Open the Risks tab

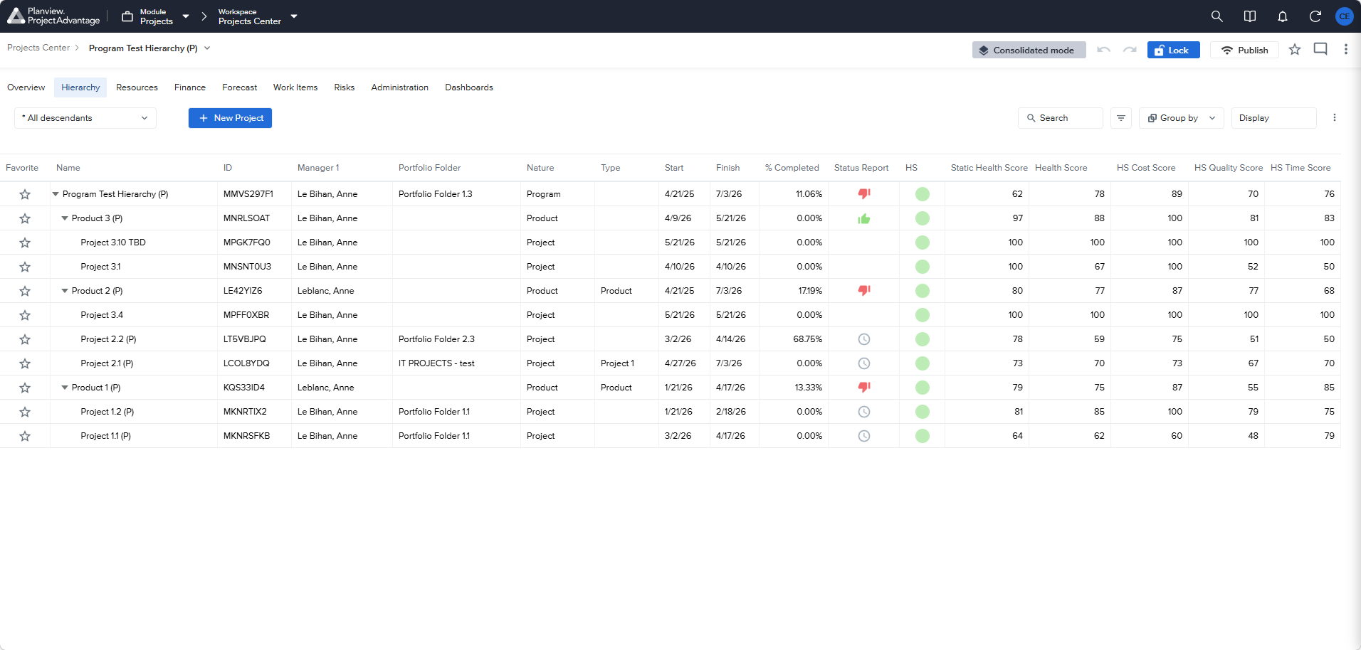click(x=345, y=87)
